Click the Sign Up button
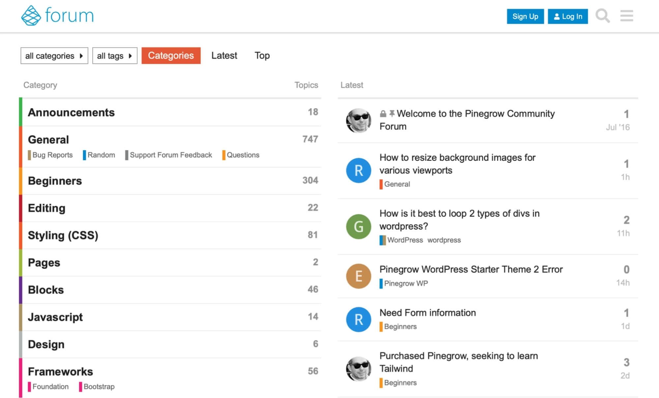The image size is (659, 398). (525, 16)
